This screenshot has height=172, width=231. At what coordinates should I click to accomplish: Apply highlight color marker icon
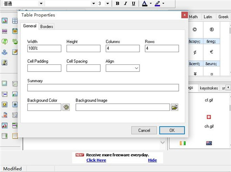coord(158,3)
